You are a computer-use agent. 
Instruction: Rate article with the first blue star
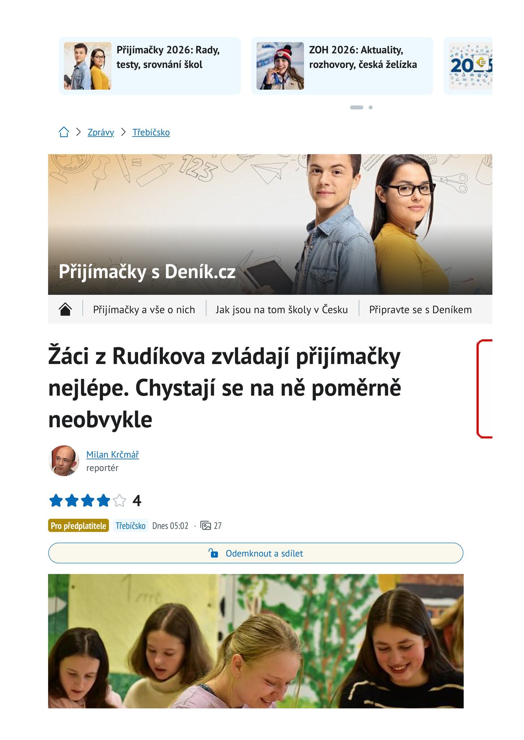(56, 501)
